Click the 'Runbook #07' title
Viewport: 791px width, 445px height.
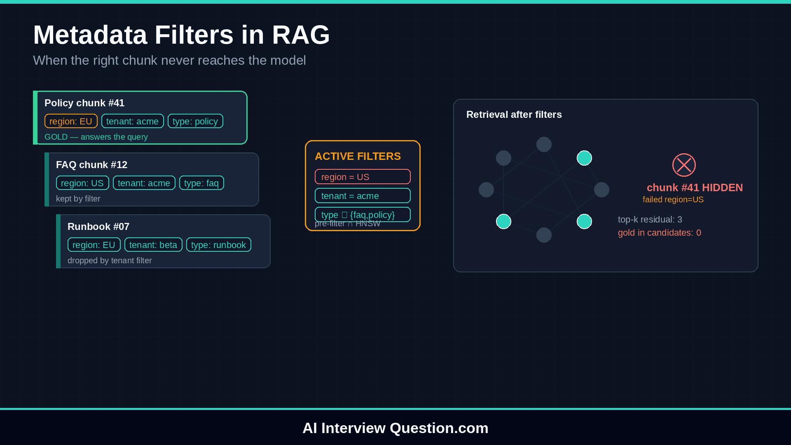(98, 227)
